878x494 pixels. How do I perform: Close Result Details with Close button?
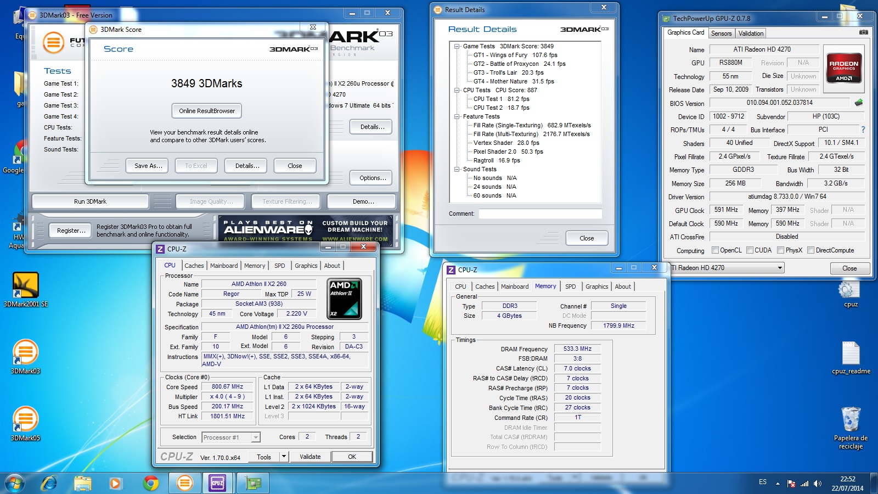587,238
